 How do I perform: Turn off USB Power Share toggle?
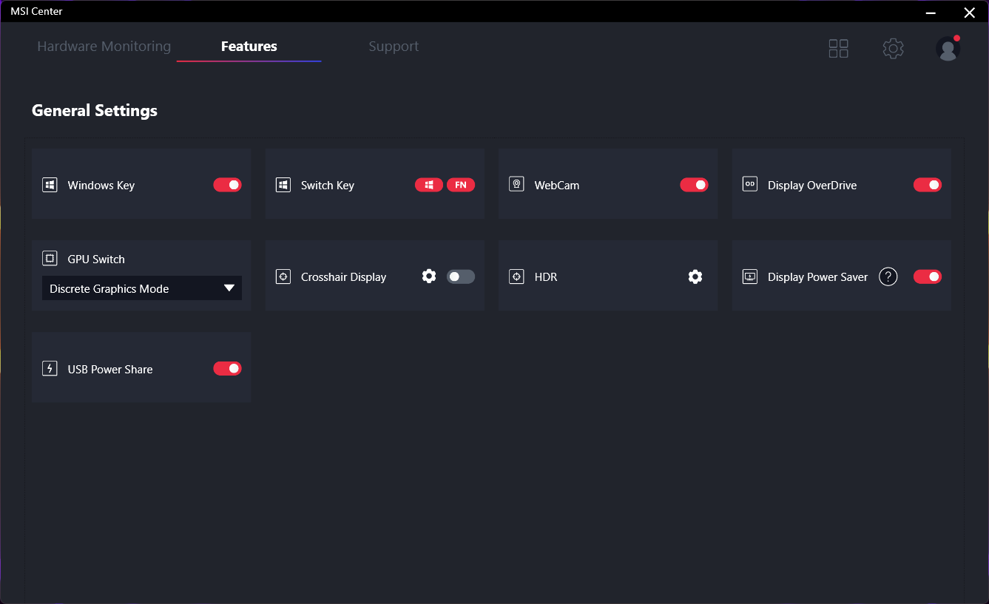[x=227, y=368]
